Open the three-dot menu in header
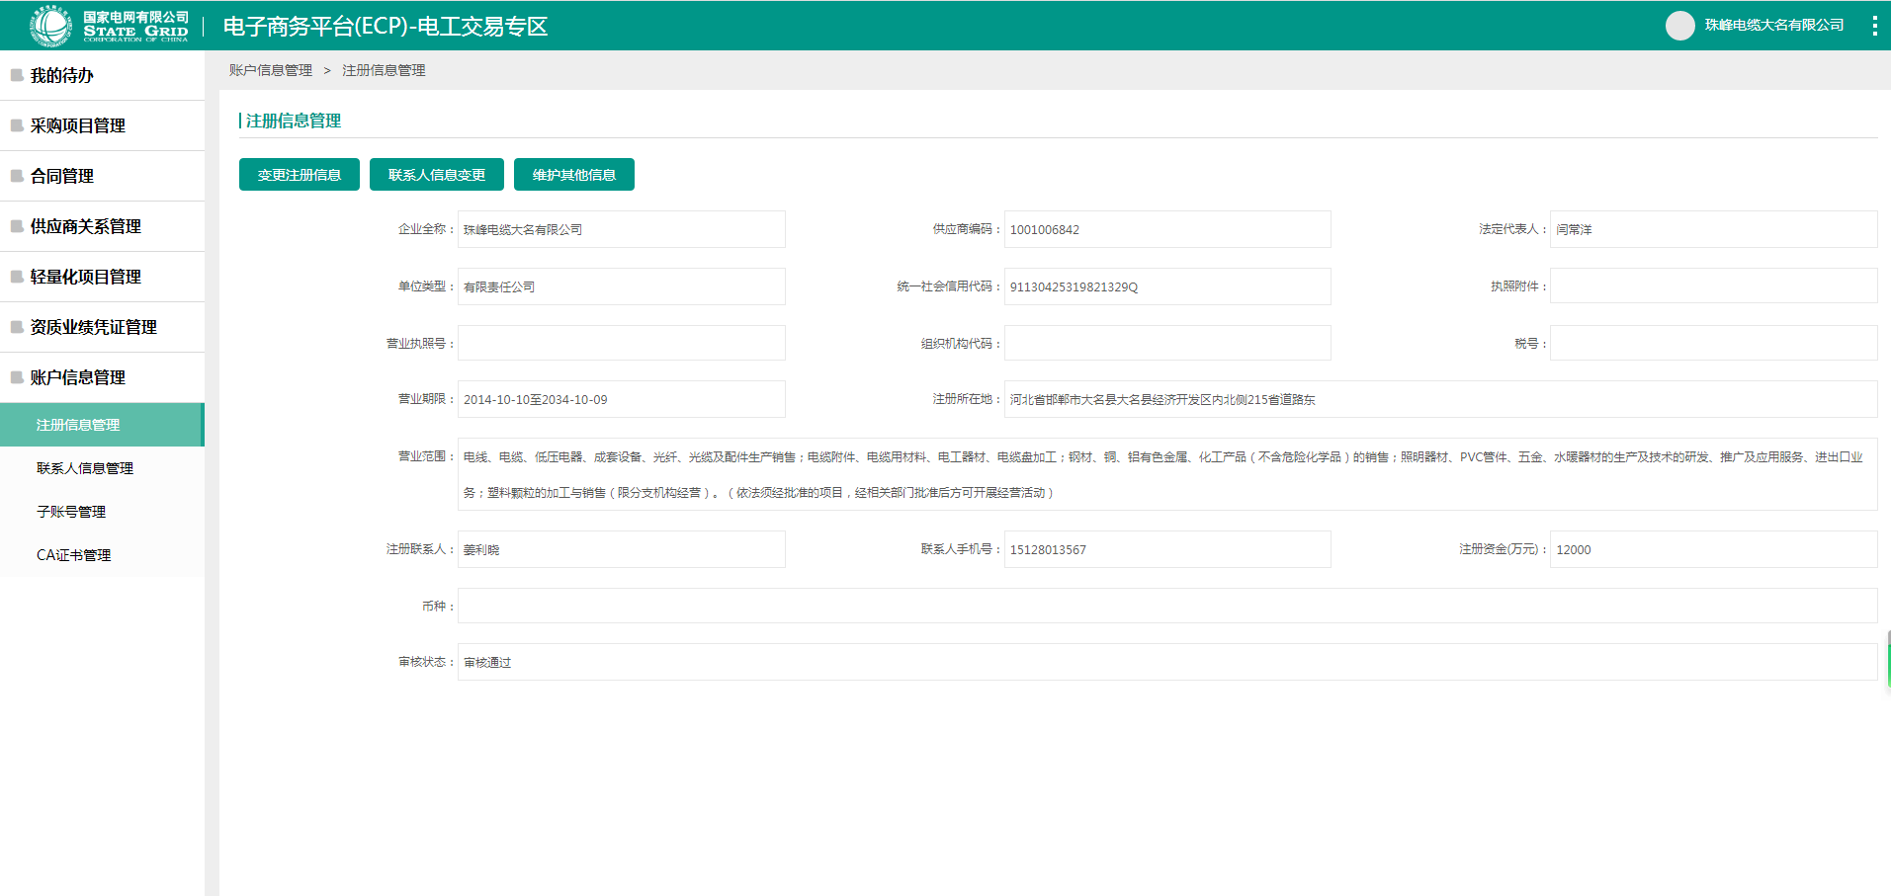 click(x=1874, y=26)
